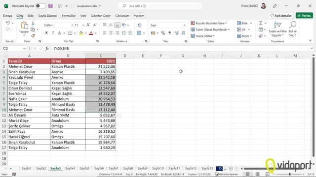Click the Format Painter brush icon

33,36
